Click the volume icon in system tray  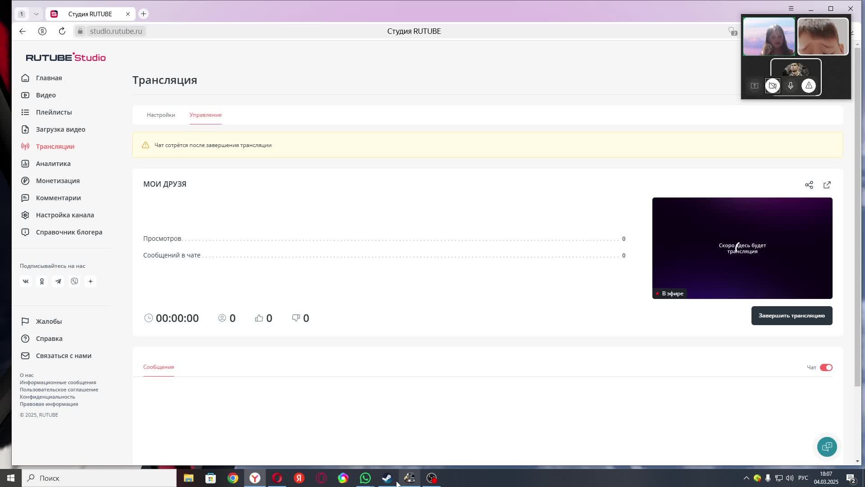click(790, 478)
